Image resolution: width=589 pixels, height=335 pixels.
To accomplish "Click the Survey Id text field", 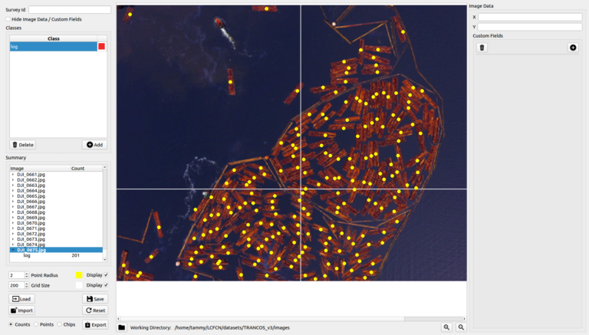I will point(70,10).
